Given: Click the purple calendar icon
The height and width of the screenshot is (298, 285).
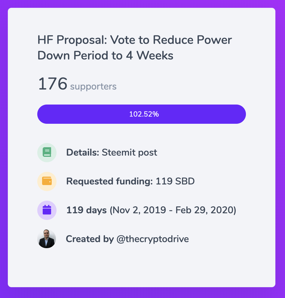Looking at the screenshot, I should tap(47, 210).
